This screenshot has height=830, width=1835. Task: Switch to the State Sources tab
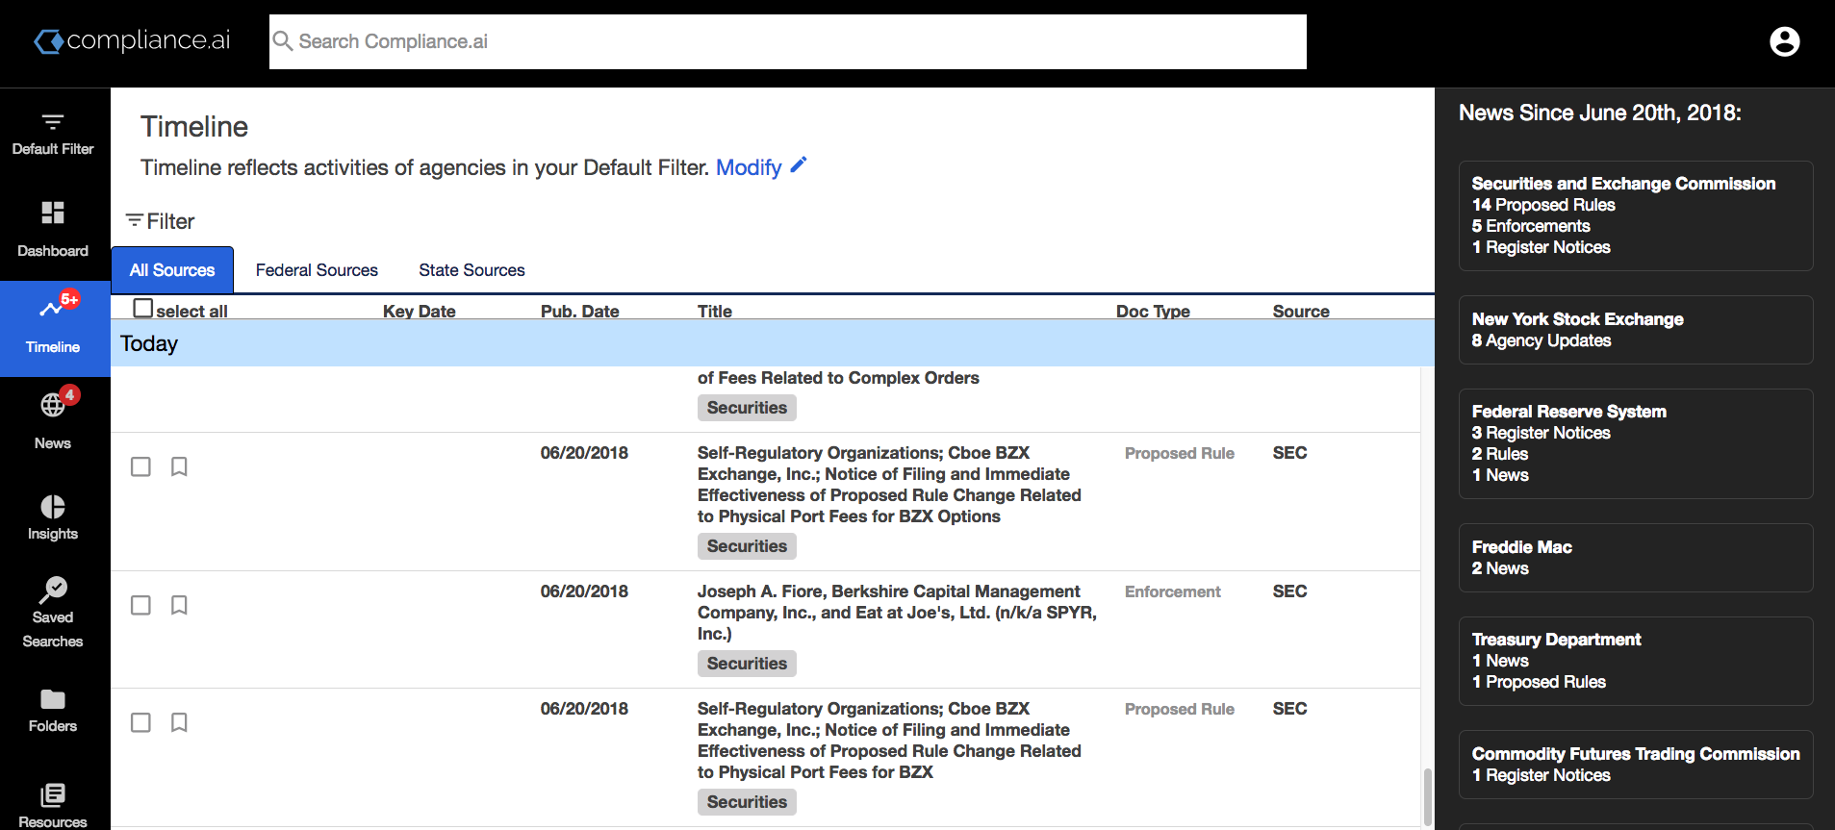click(x=471, y=270)
